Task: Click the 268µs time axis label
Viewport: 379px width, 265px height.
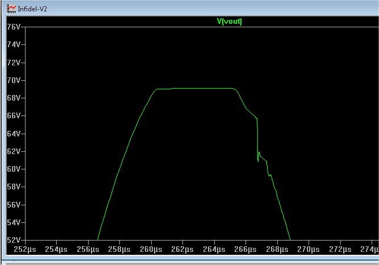Action: (277, 249)
